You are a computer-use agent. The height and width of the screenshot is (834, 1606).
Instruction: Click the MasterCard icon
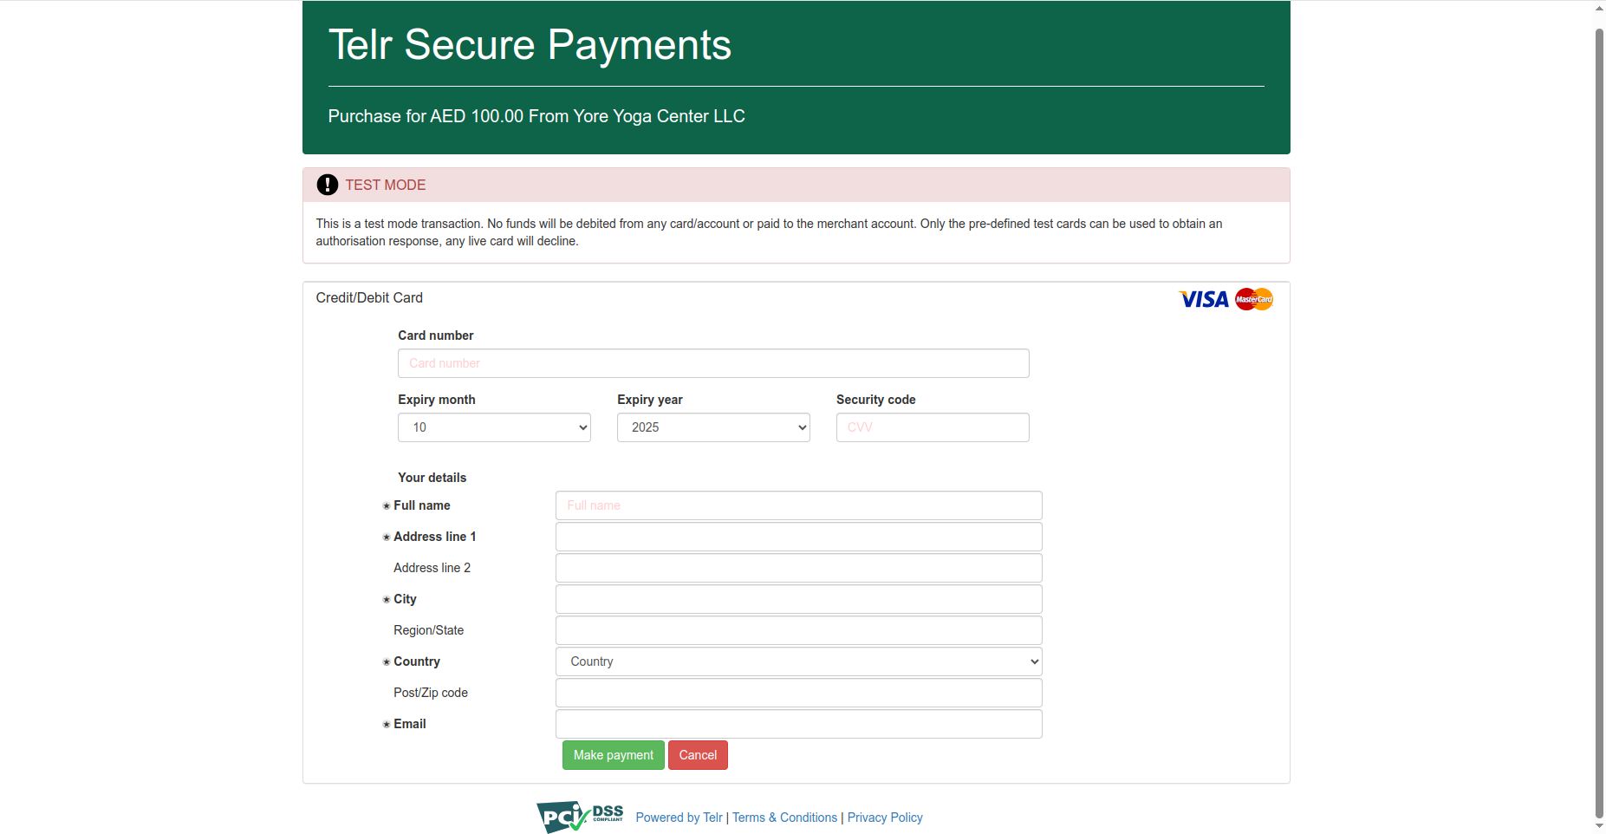click(x=1254, y=299)
